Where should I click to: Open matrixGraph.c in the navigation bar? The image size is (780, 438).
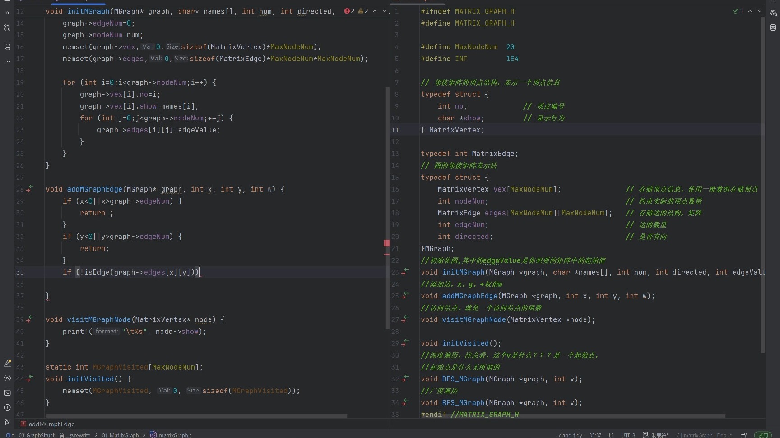pyautogui.click(x=171, y=435)
